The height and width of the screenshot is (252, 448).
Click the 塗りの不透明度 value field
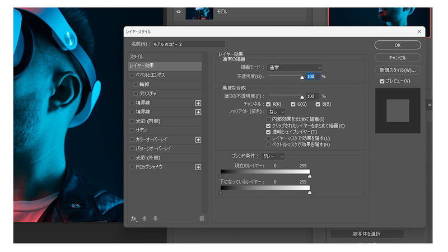(x=312, y=96)
